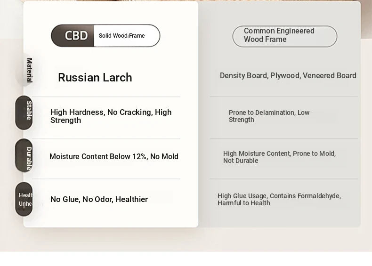The width and height of the screenshot is (372, 266).
Task: Click the Moisture Content Below 12% text
Action: click(114, 157)
